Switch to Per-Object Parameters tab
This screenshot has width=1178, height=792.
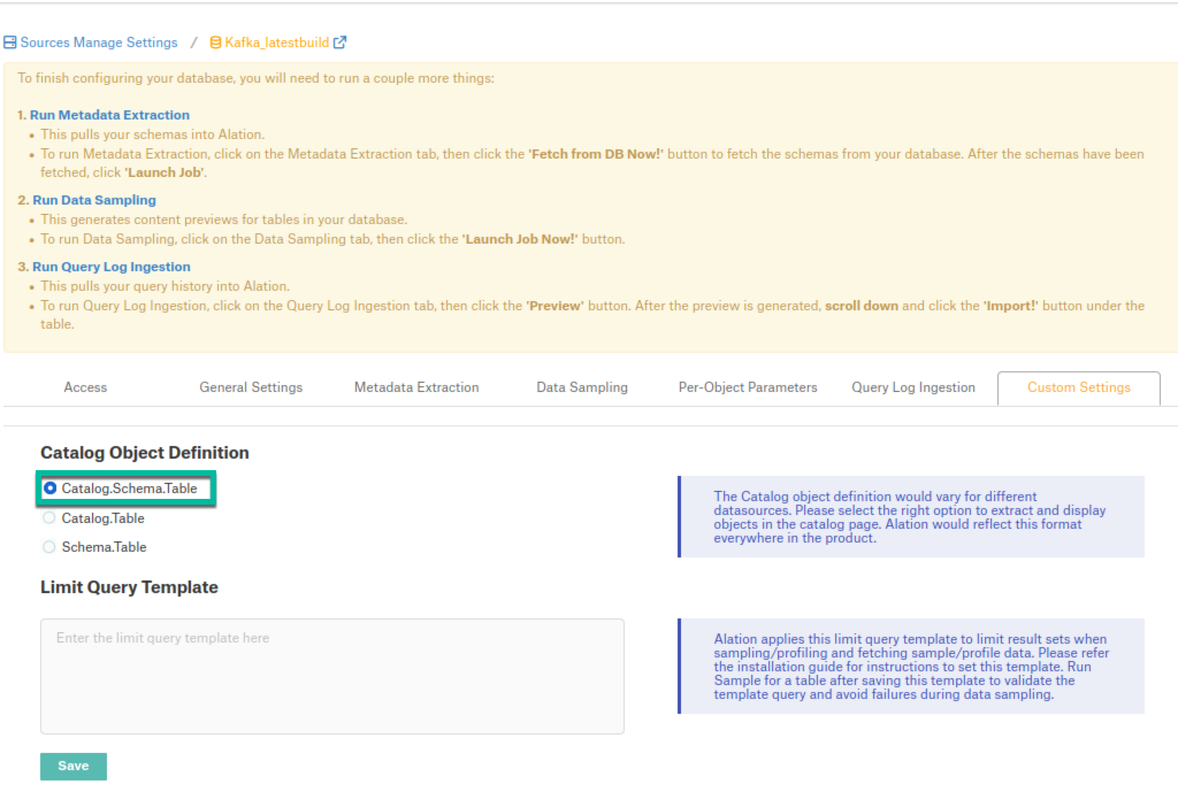(x=748, y=387)
